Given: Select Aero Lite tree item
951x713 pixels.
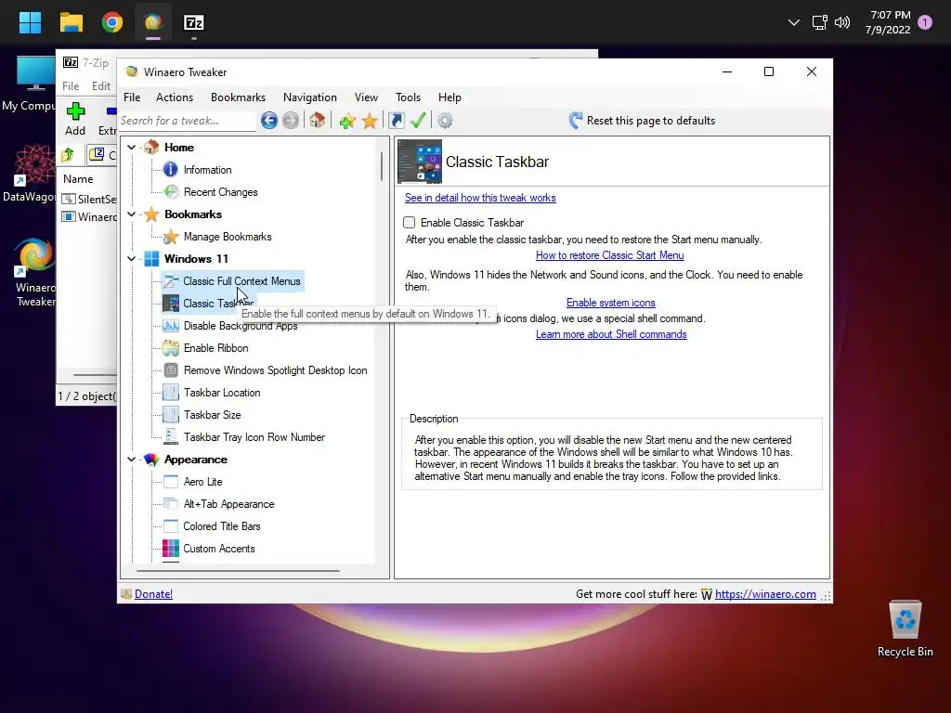Looking at the screenshot, I should (x=202, y=482).
